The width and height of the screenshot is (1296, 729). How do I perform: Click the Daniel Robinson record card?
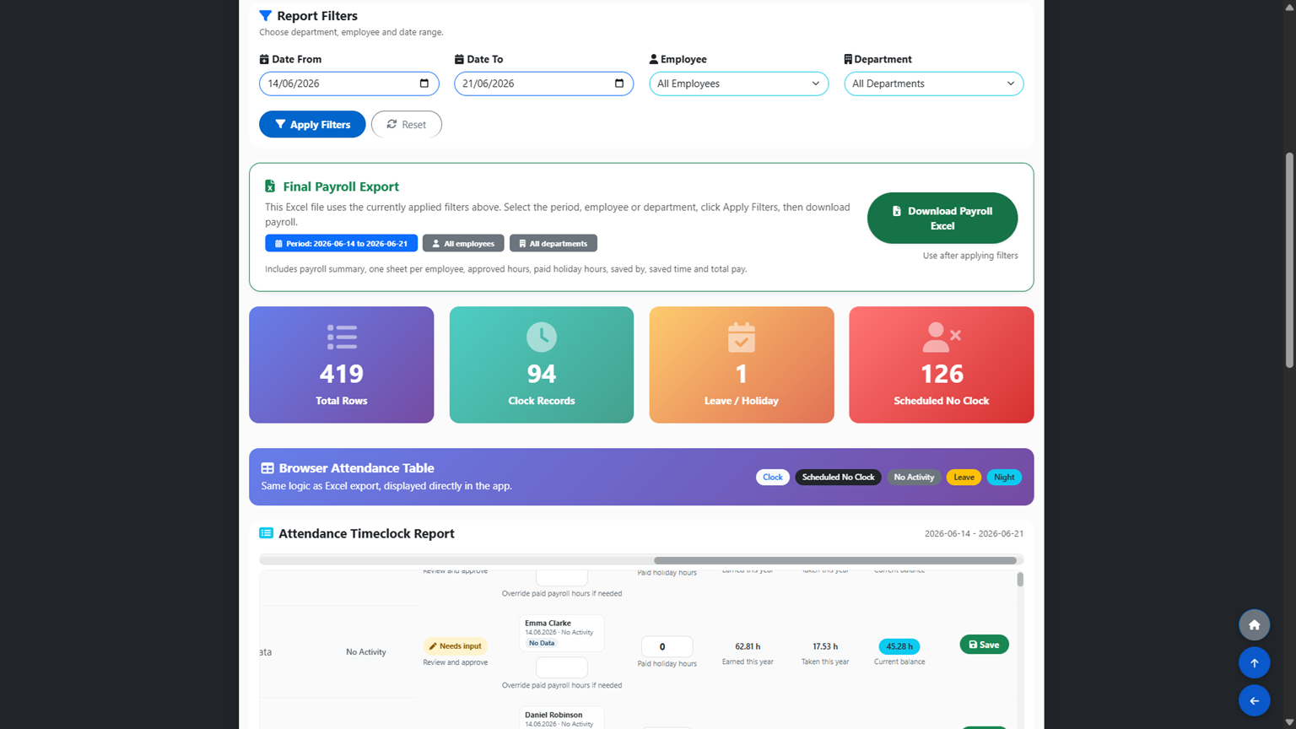click(x=562, y=718)
